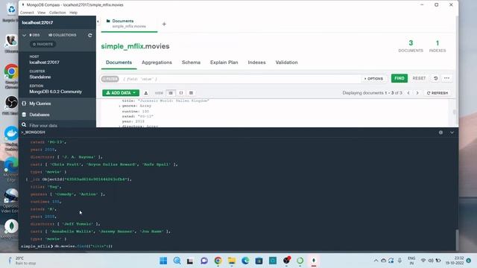The image size is (477, 268).
Task: Open Google Chrome desktop shortcut
Action: pos(11,76)
